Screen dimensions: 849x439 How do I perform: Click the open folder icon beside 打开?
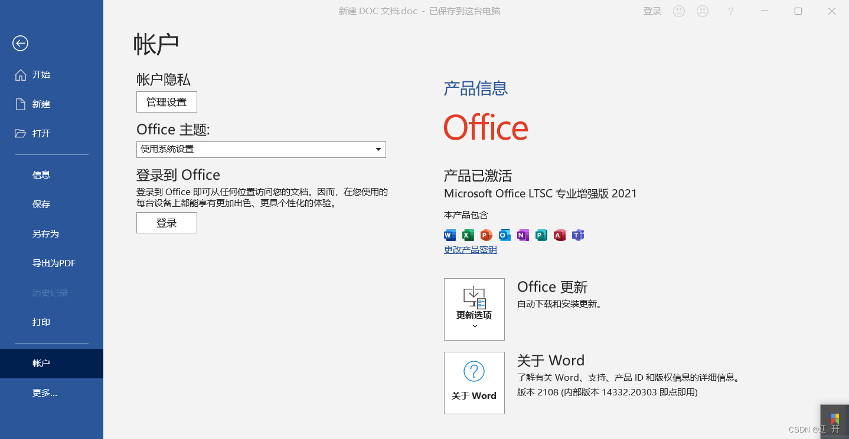(x=21, y=133)
